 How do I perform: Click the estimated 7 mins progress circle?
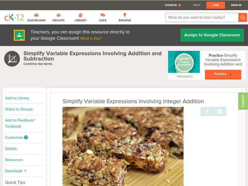(x=184, y=62)
